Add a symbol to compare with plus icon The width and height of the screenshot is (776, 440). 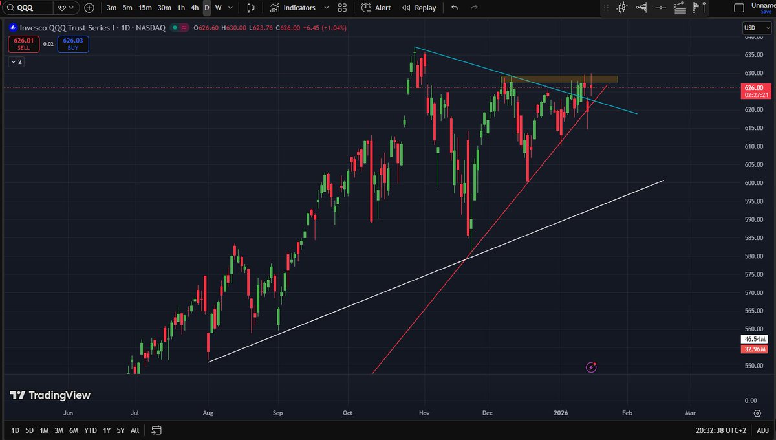coord(89,8)
